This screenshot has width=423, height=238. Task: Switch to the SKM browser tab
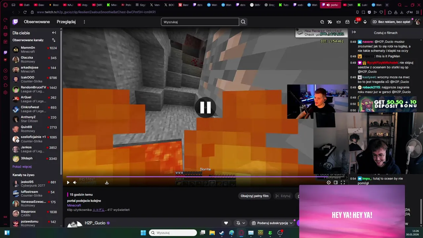[x=255, y=5]
